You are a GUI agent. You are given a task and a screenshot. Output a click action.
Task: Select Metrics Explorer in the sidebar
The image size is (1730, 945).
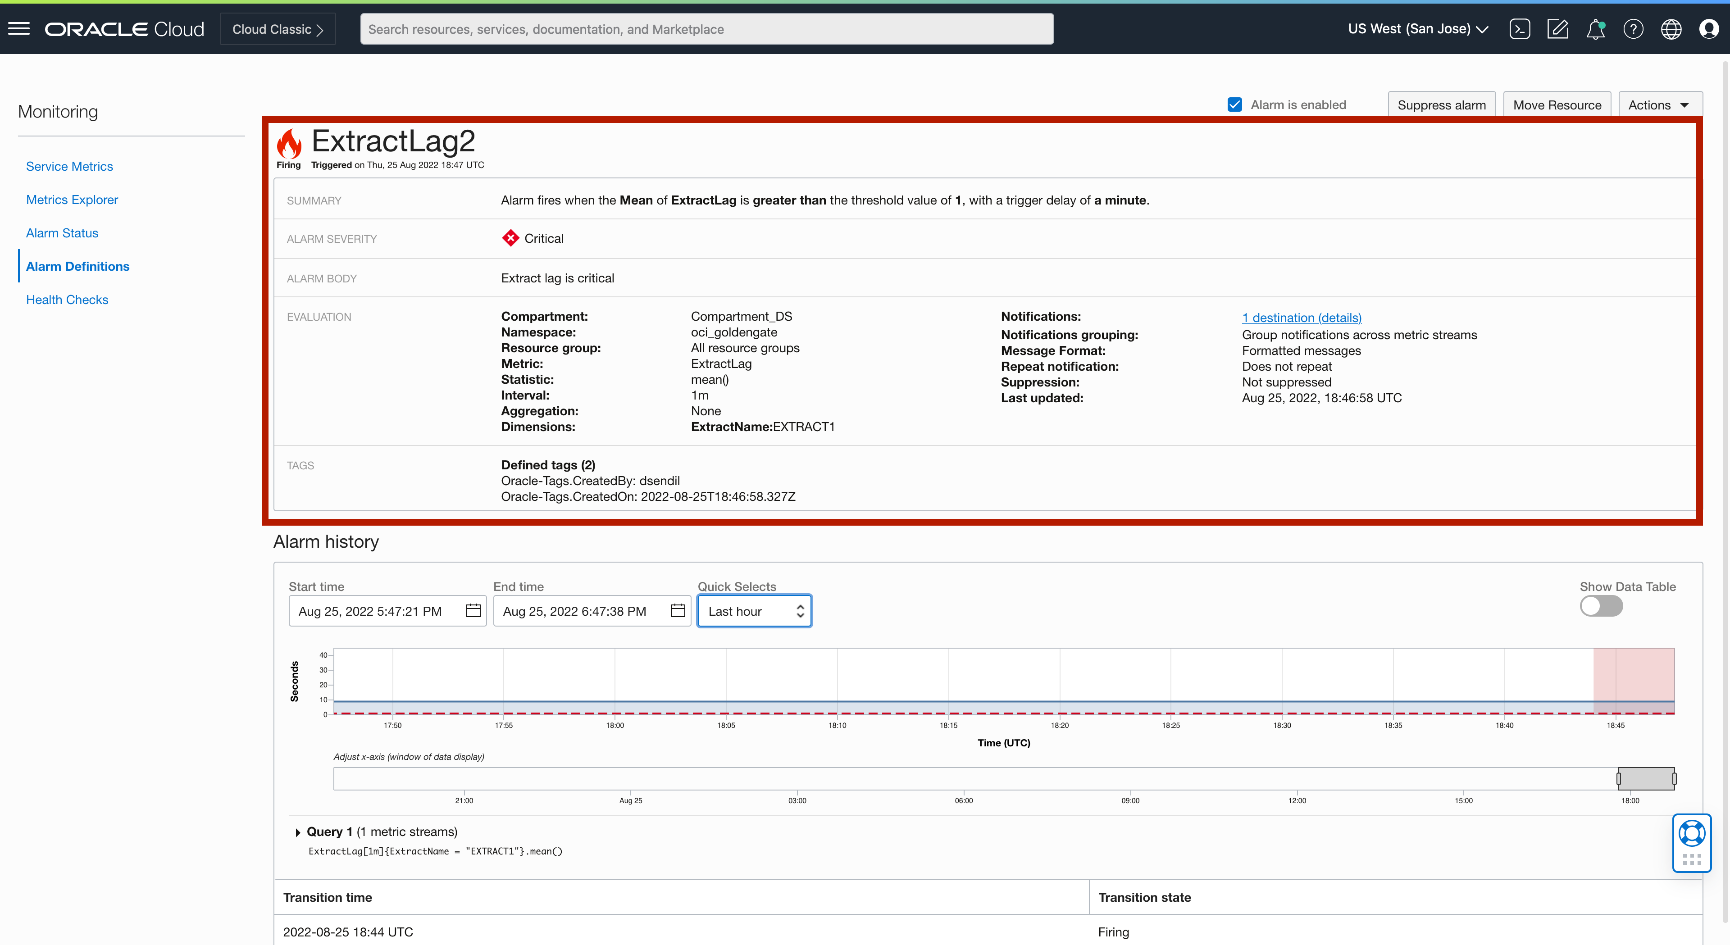pyautogui.click(x=71, y=200)
